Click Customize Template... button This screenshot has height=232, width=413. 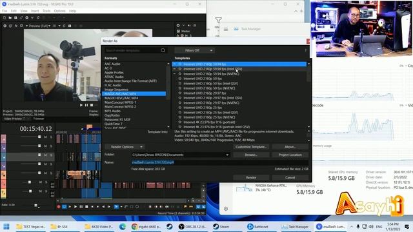pyautogui.click(x=251, y=147)
